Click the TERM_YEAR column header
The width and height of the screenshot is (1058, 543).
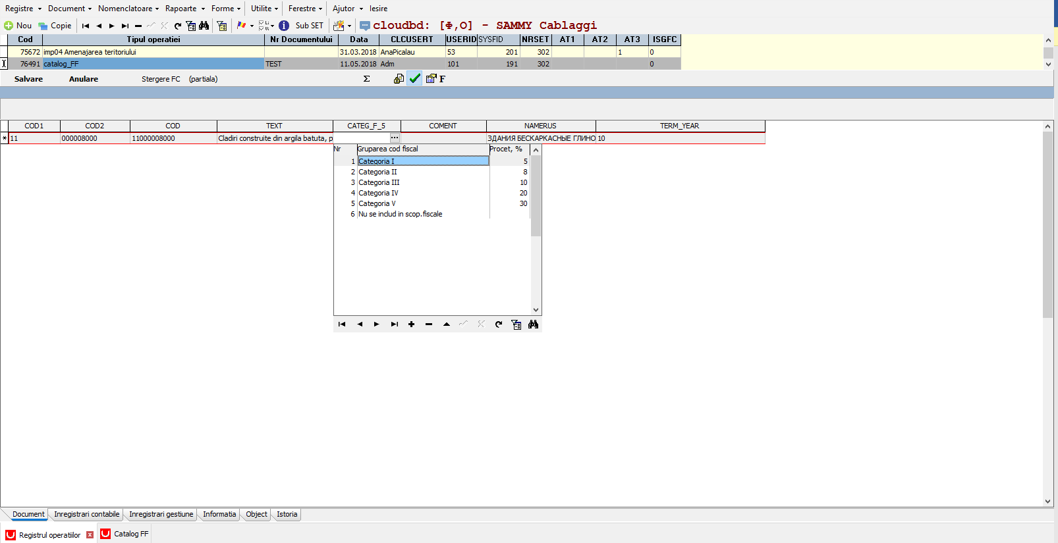(x=680, y=126)
